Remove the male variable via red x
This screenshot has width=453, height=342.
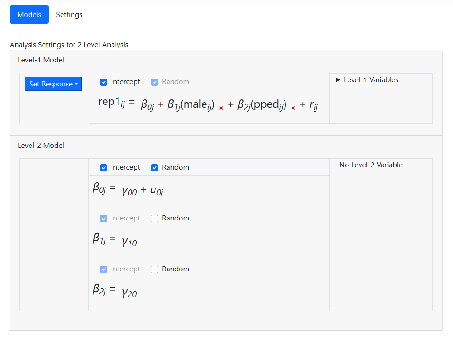coord(221,108)
